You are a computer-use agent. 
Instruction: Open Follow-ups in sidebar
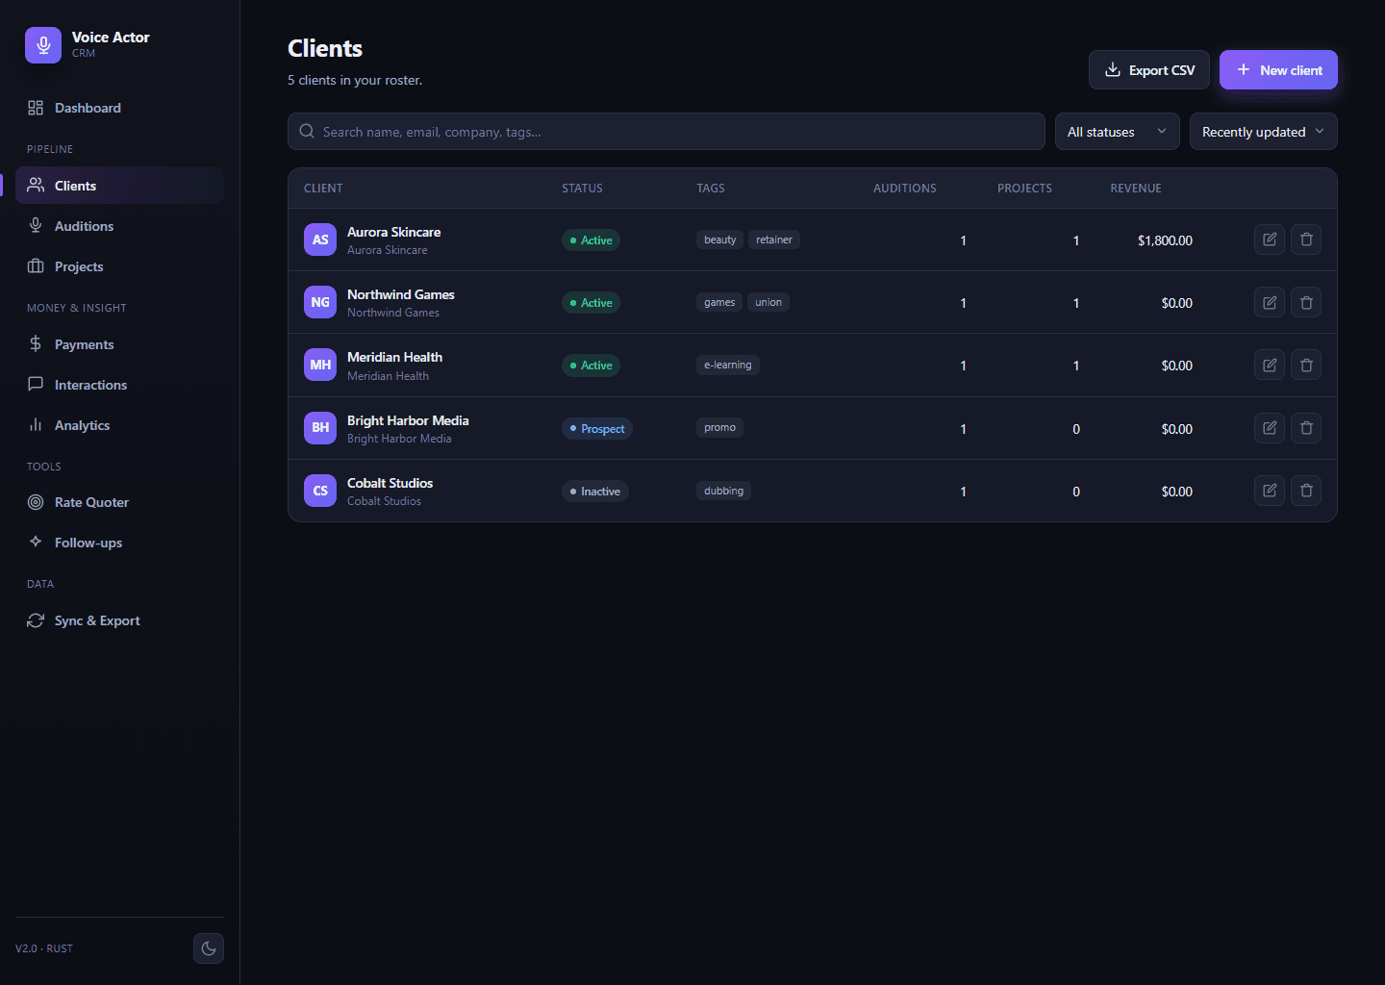tap(119, 543)
